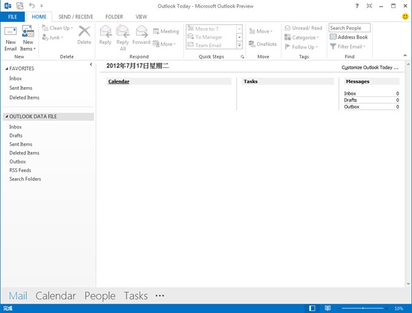Open Search Folders in folder tree
Viewport: 412px width, 313px height.
(25, 179)
